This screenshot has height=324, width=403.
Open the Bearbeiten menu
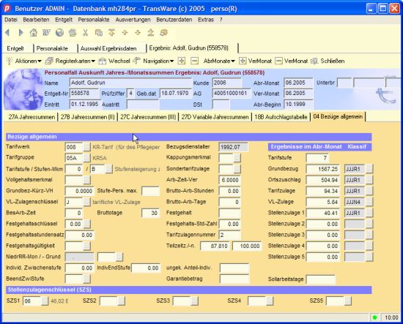[x=36, y=20]
